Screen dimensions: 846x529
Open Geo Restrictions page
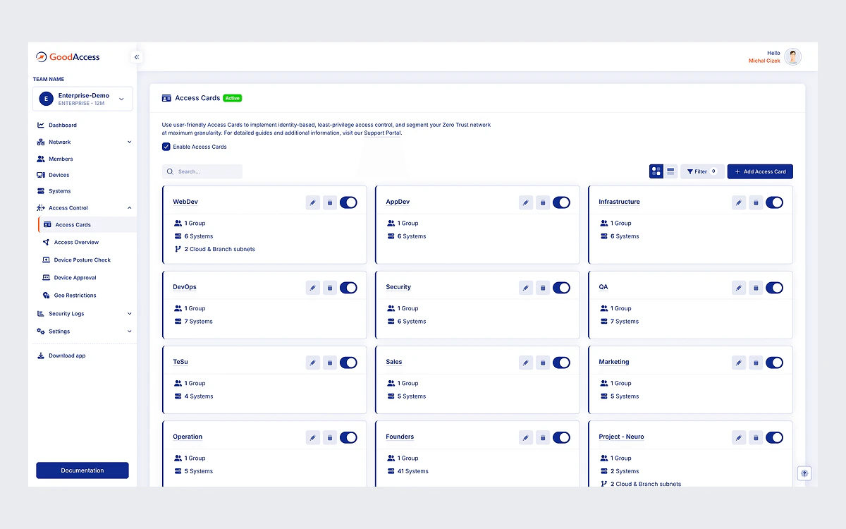click(75, 296)
